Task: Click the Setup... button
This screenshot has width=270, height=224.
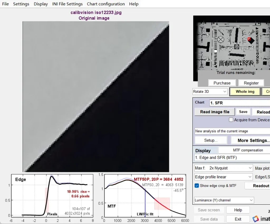Action: point(211,140)
